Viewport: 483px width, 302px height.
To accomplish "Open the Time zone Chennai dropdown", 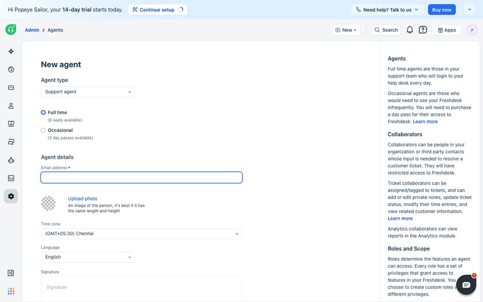I will tap(141, 234).
